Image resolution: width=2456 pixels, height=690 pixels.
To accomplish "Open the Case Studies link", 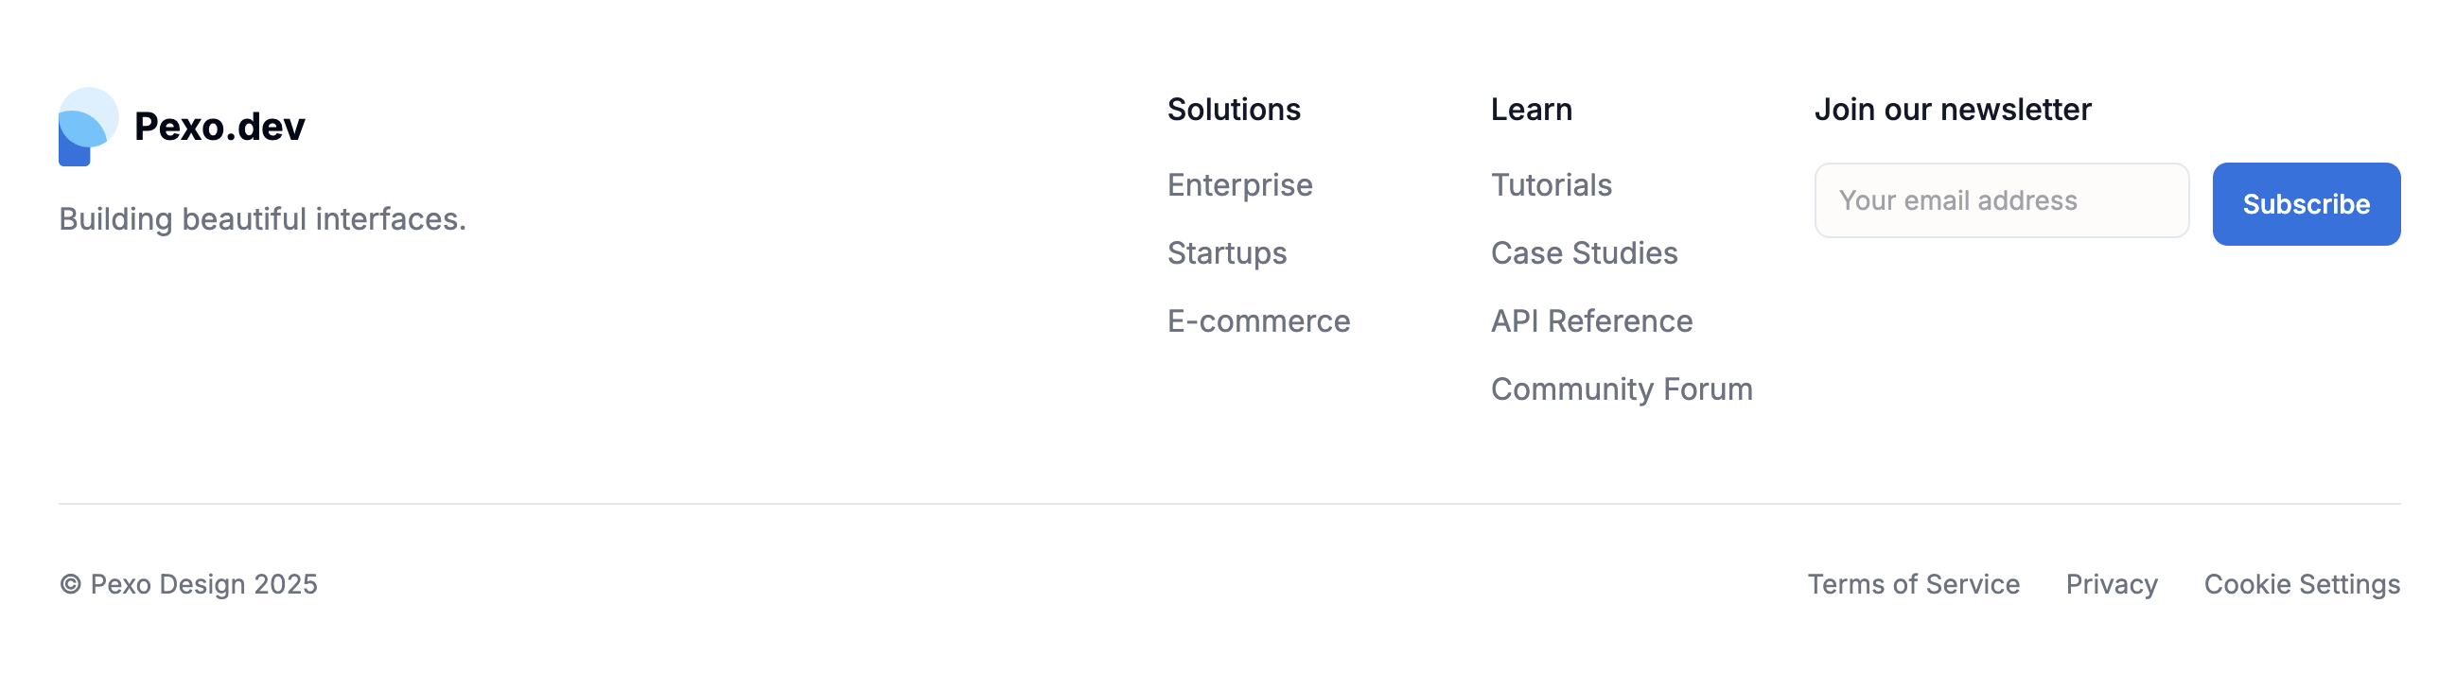I will pyautogui.click(x=1584, y=253).
